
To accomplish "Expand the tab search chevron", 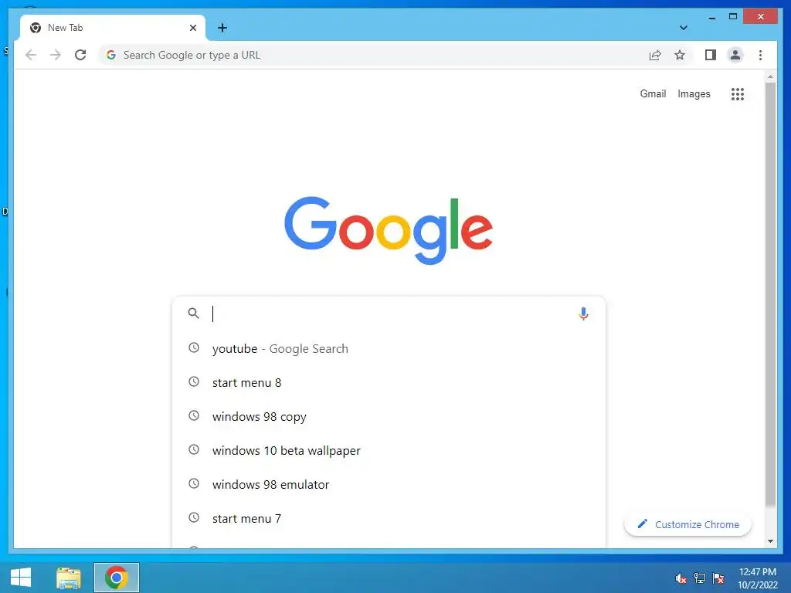I will 683,28.
